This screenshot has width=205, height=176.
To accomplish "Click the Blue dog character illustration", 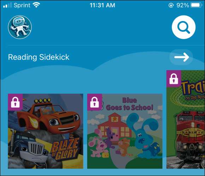I will pyautogui.click(x=143, y=135).
